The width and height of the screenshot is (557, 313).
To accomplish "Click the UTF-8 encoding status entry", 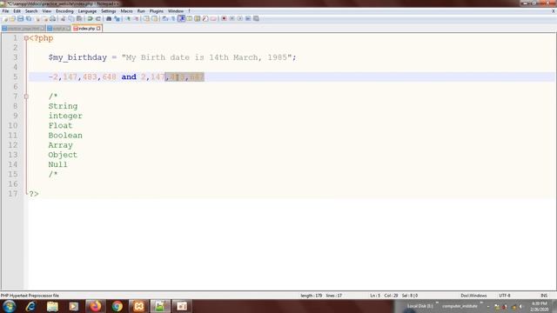I will click(x=505, y=296).
